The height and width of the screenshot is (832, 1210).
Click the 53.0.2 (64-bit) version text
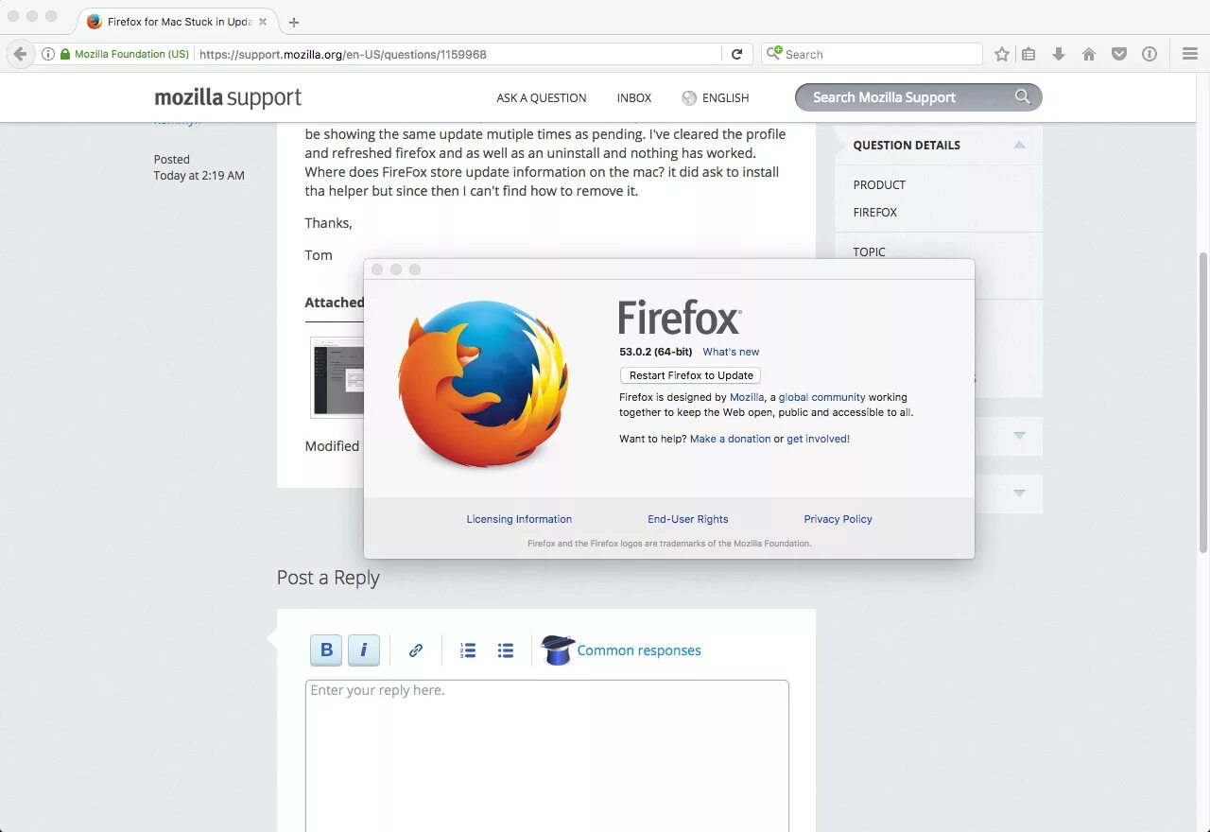(656, 352)
